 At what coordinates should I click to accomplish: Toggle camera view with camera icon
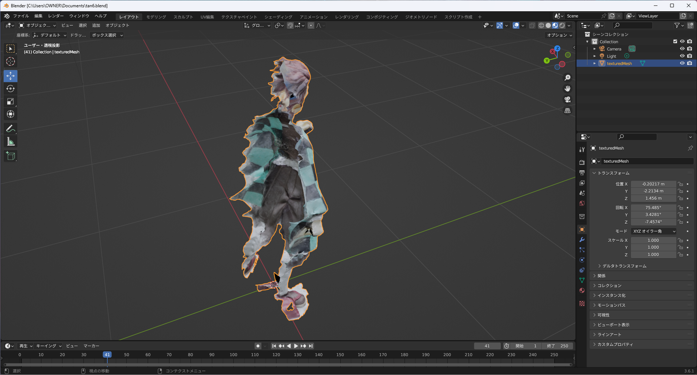click(567, 100)
